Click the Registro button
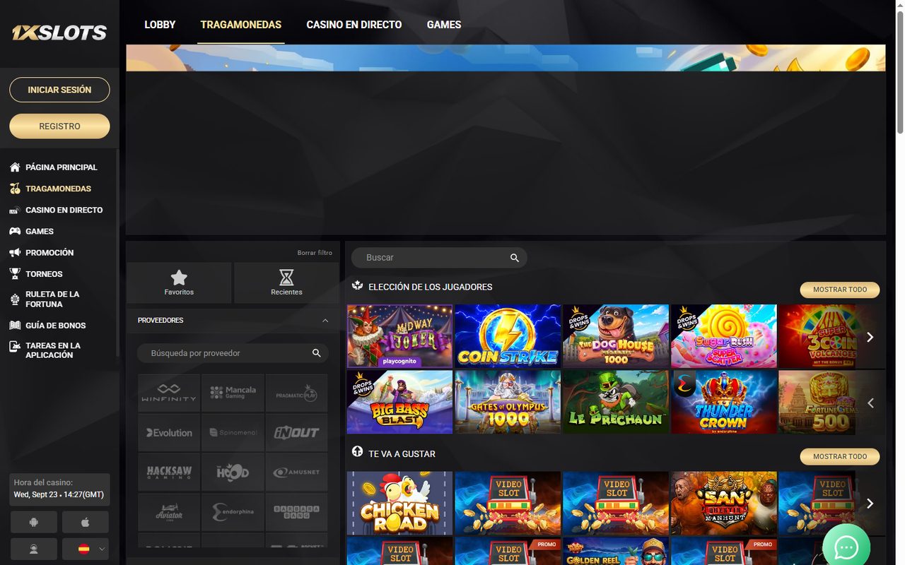This screenshot has height=565, width=905. 59,126
